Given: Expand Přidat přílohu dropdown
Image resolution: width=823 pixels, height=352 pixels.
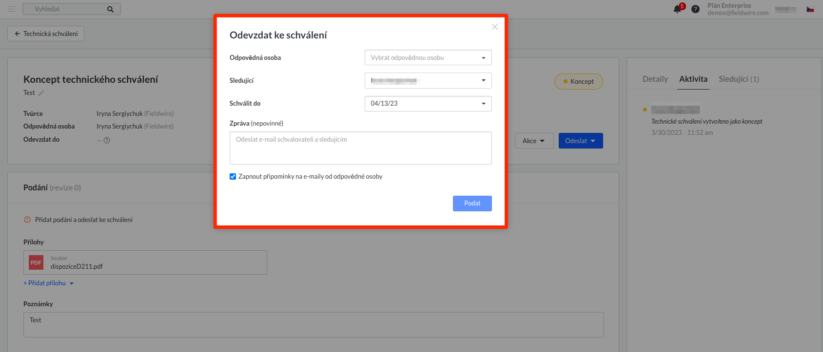Looking at the screenshot, I should pos(49,283).
